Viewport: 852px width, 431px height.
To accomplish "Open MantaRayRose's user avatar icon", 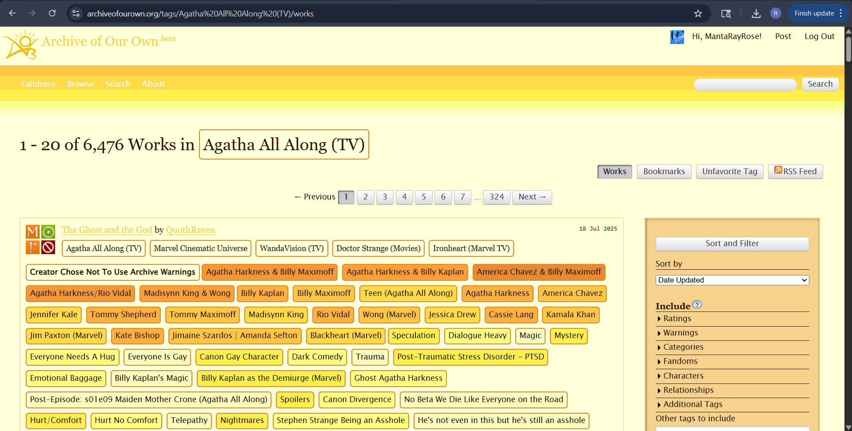I will [x=677, y=37].
